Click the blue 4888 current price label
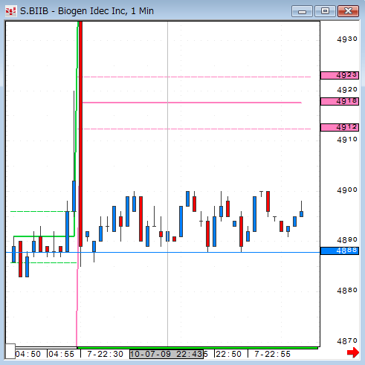 pos(340,251)
